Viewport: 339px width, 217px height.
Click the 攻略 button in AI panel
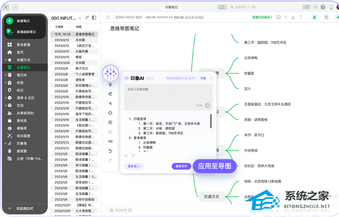click(x=203, y=78)
